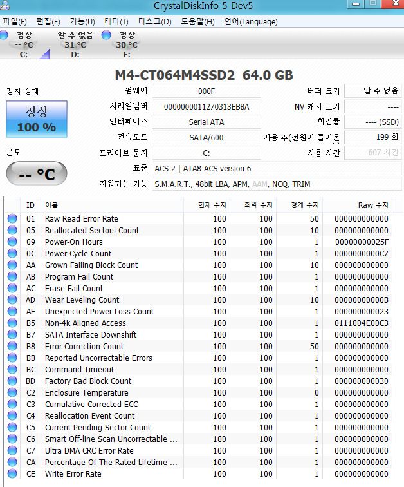The image size is (404, 487).
Task: Click status icon of Enclosure Temperature row
Action: 12,392
